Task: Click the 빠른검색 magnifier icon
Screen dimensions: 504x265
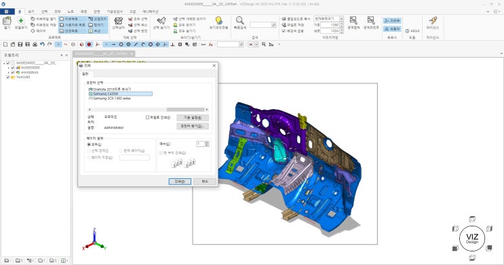Action: (x=239, y=21)
